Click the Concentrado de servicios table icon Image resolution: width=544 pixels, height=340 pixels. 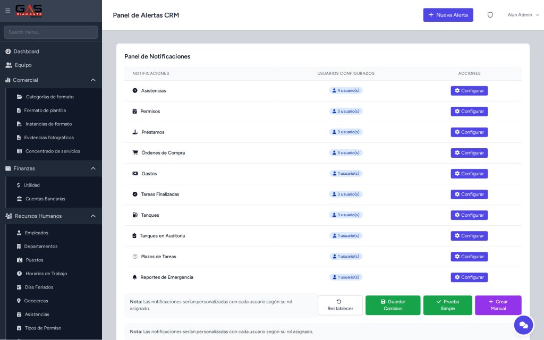[x=20, y=151]
